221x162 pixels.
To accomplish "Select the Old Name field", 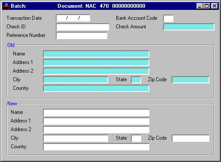I will [96, 54].
